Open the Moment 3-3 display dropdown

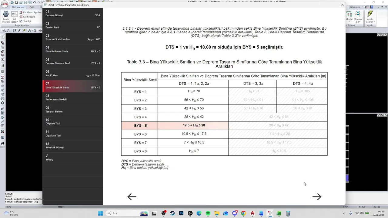358,17
